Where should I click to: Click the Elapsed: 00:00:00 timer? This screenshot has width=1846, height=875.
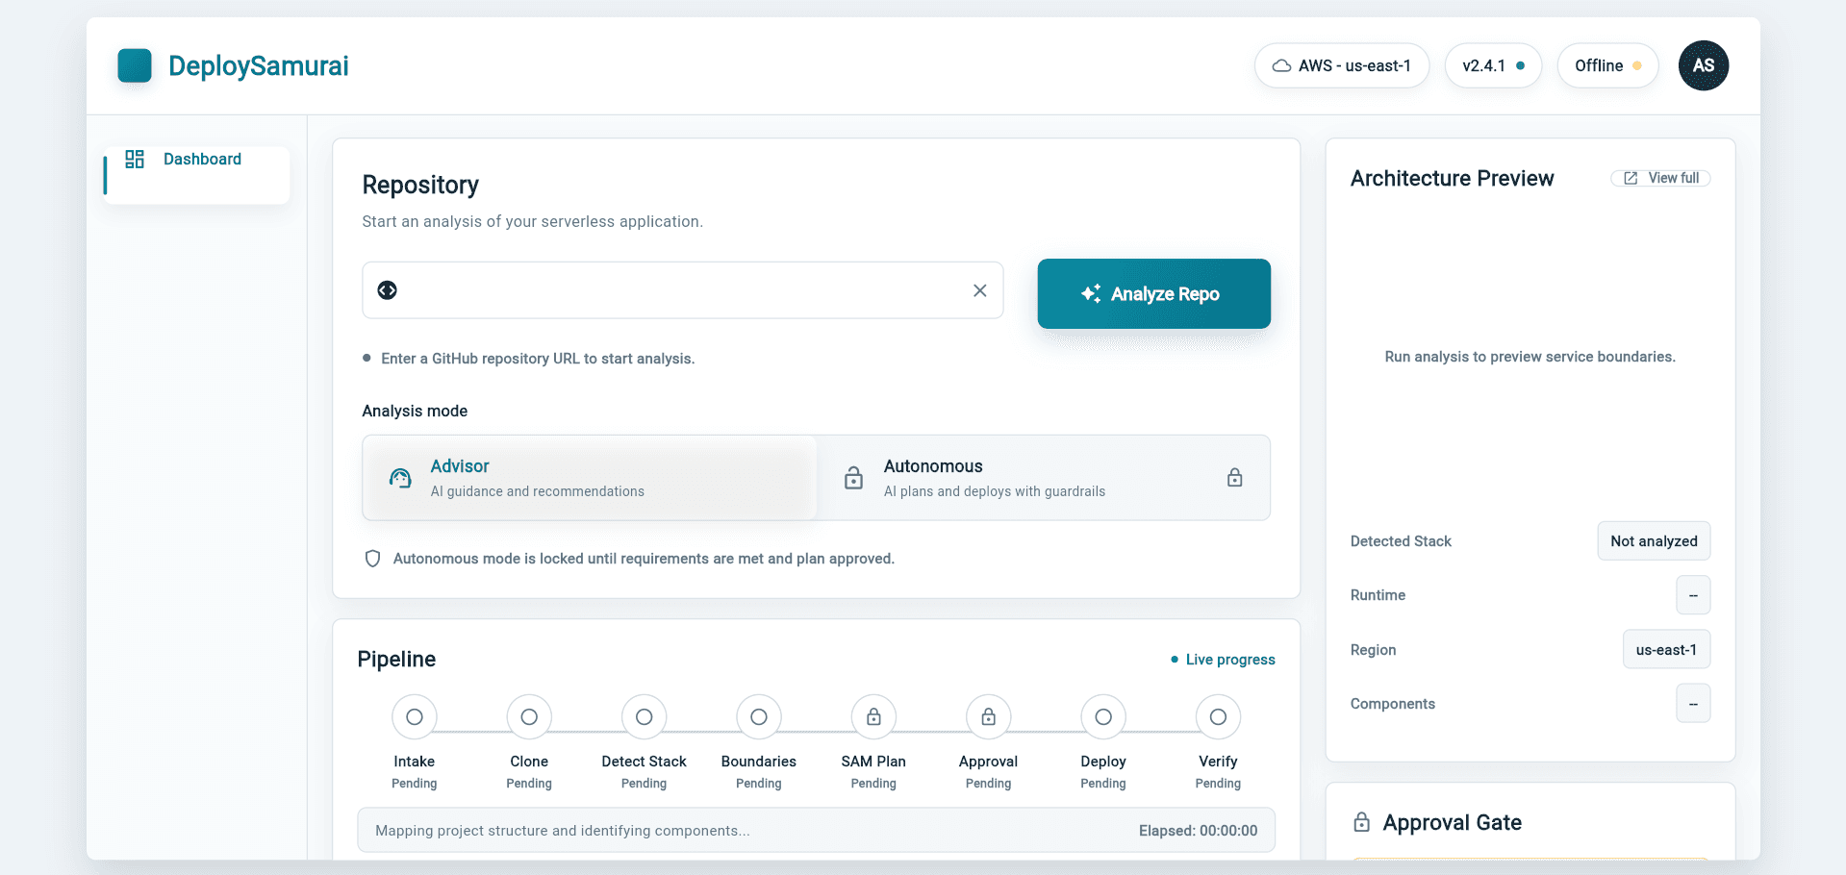coord(1198,831)
